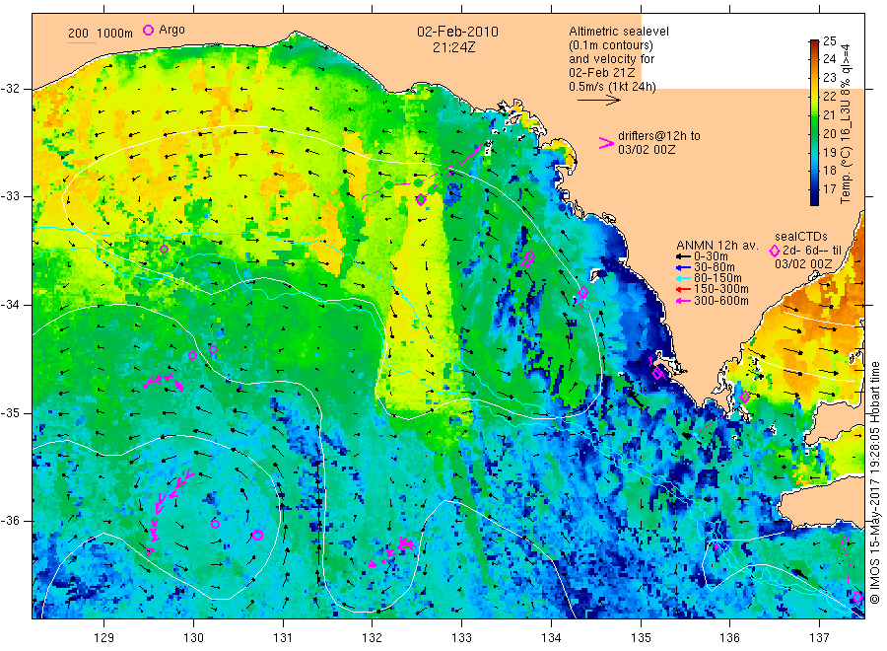
Task: Click the seal CTD diamond near 134.4E 33.9S
Action: click(x=583, y=293)
